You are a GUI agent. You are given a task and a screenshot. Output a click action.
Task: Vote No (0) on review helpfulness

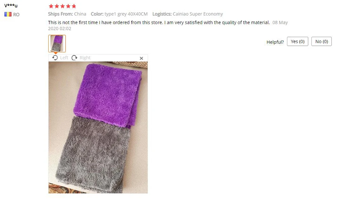(x=322, y=41)
